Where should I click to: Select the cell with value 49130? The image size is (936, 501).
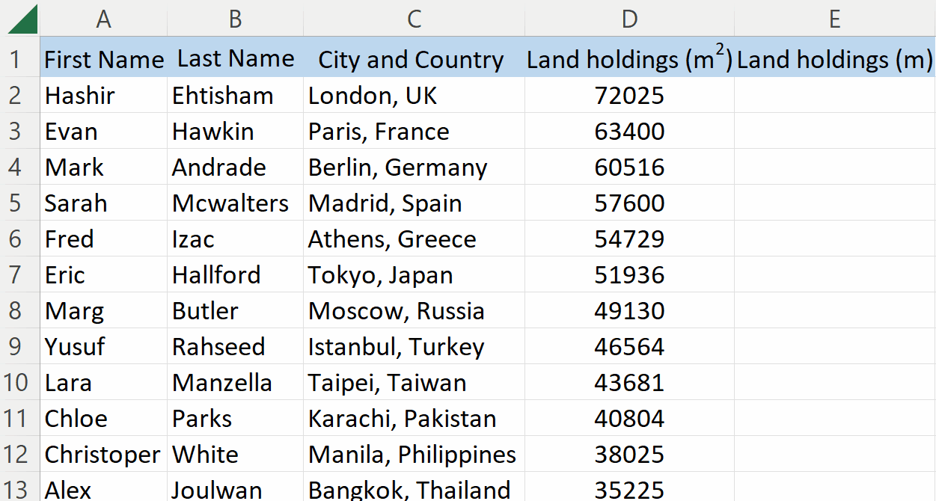coord(629,310)
